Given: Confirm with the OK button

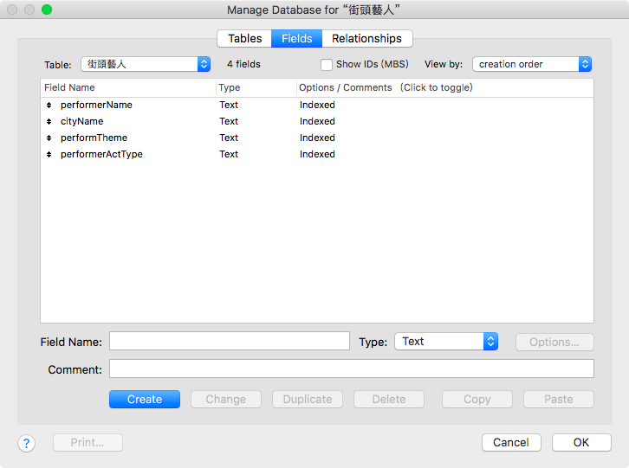Looking at the screenshot, I should click(x=581, y=442).
